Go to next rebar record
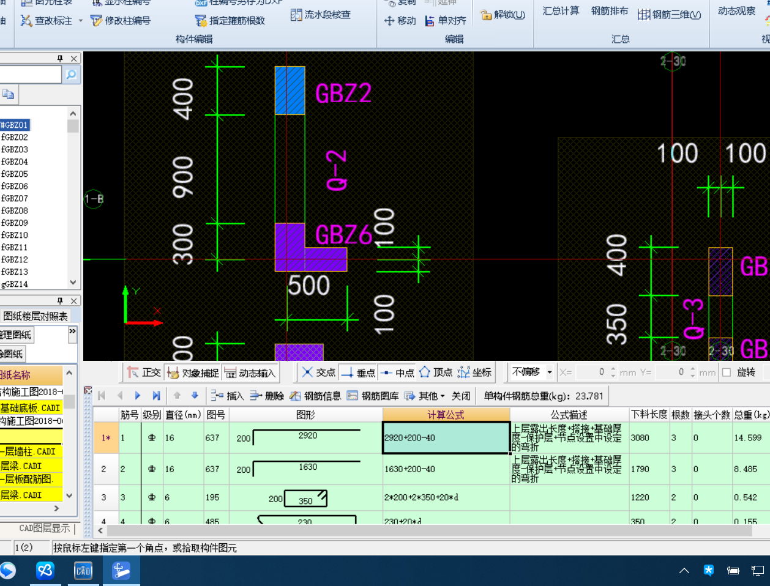Image resolution: width=770 pixels, height=586 pixels. [x=138, y=396]
